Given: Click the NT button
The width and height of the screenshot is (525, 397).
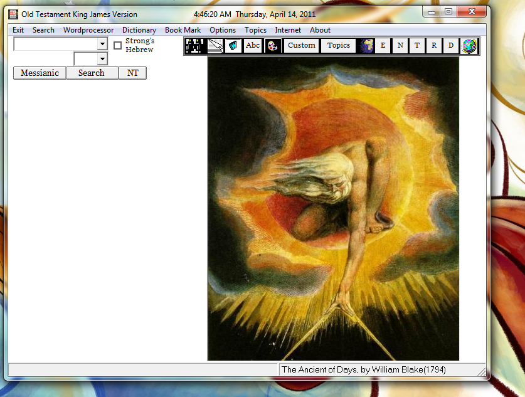Looking at the screenshot, I should tap(132, 73).
